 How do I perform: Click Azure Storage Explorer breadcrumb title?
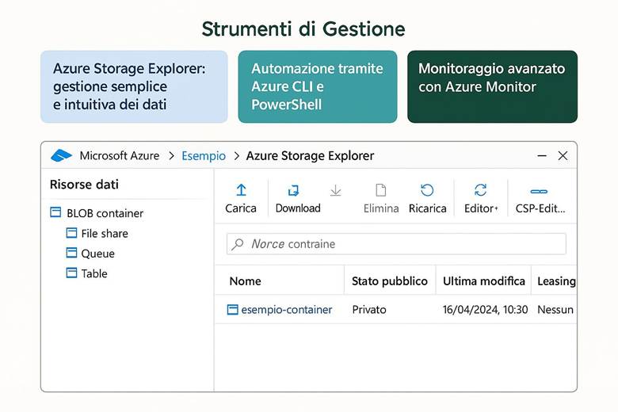[310, 156]
